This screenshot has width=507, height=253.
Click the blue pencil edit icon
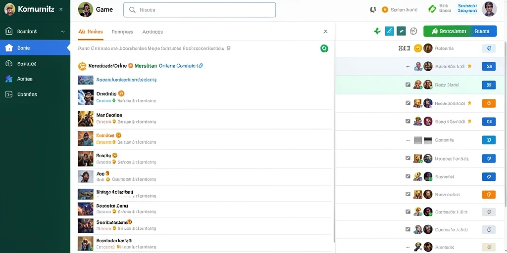click(x=390, y=31)
